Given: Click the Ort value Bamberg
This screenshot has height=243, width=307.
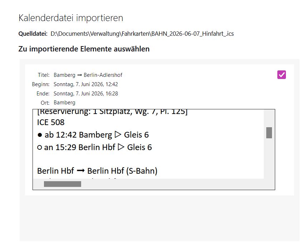Looking at the screenshot, I should pos(64,103).
